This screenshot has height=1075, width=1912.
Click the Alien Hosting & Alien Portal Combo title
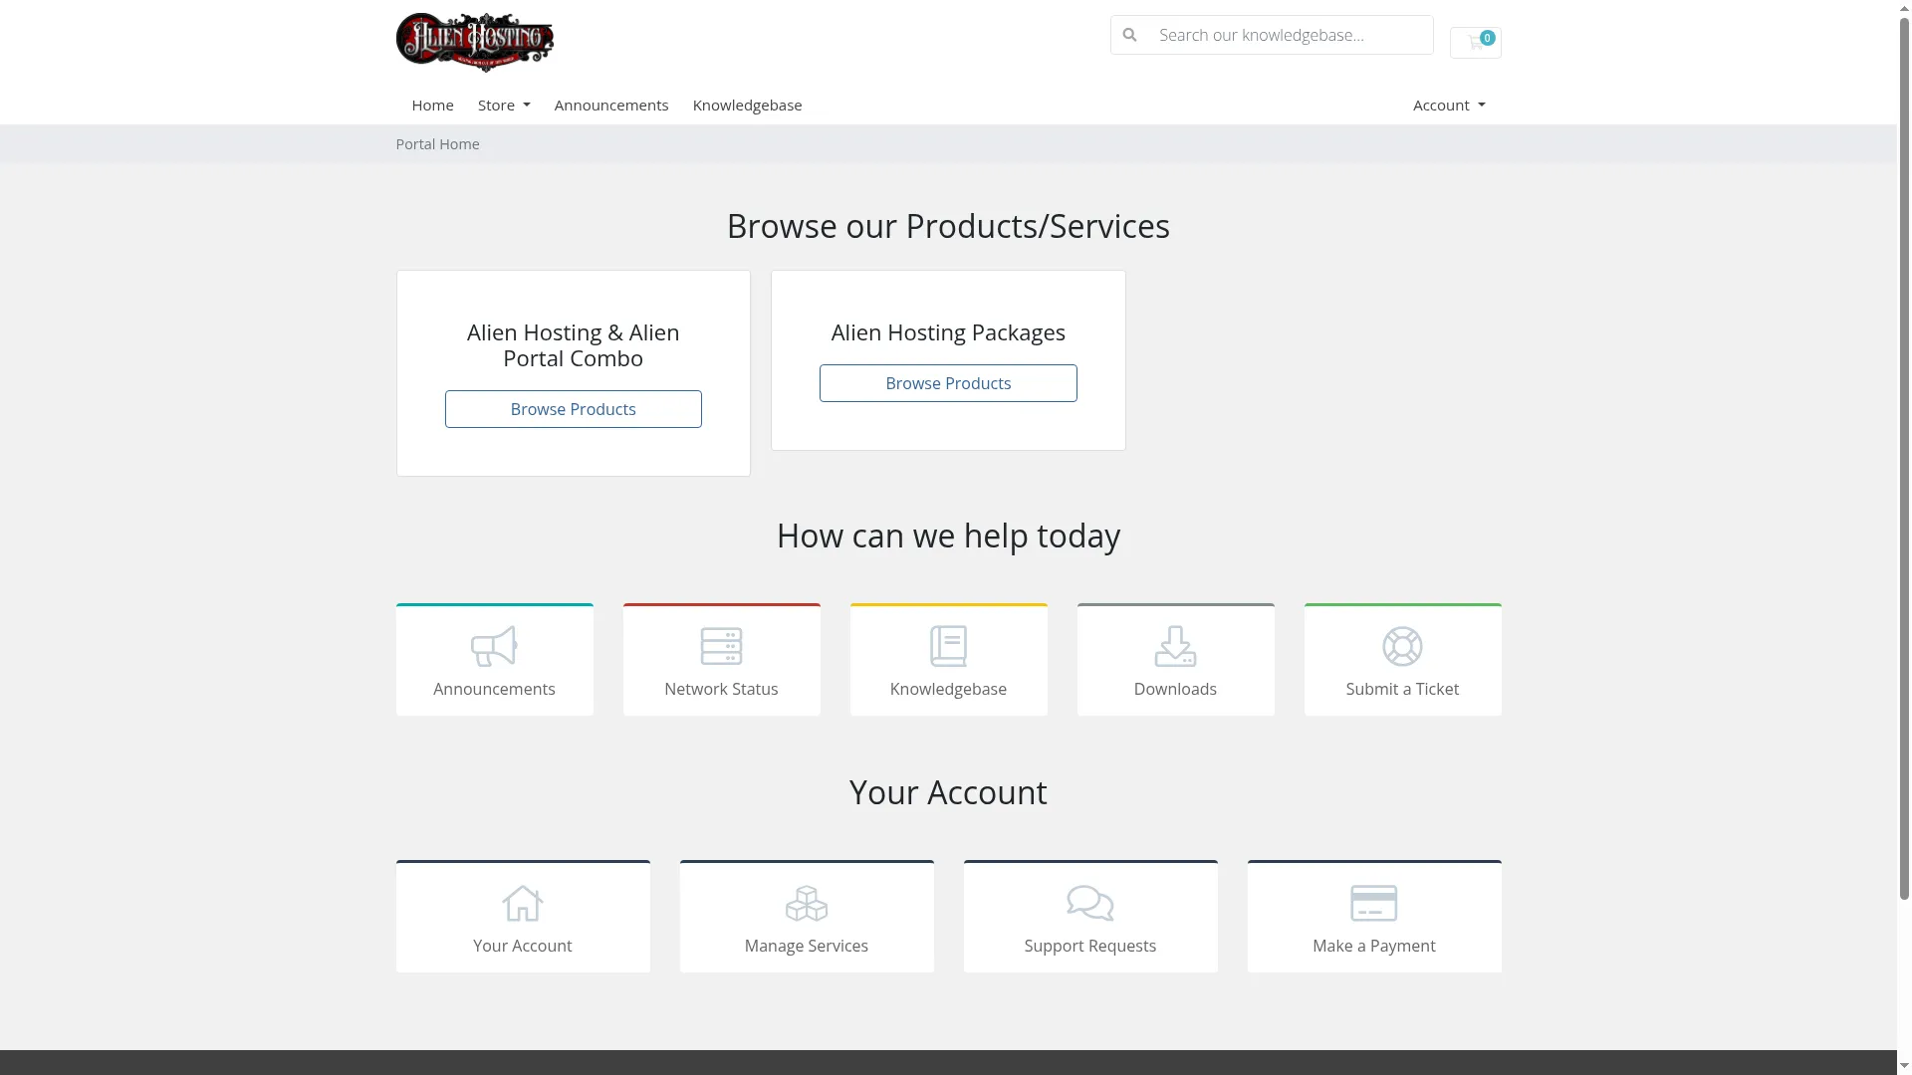(573, 345)
